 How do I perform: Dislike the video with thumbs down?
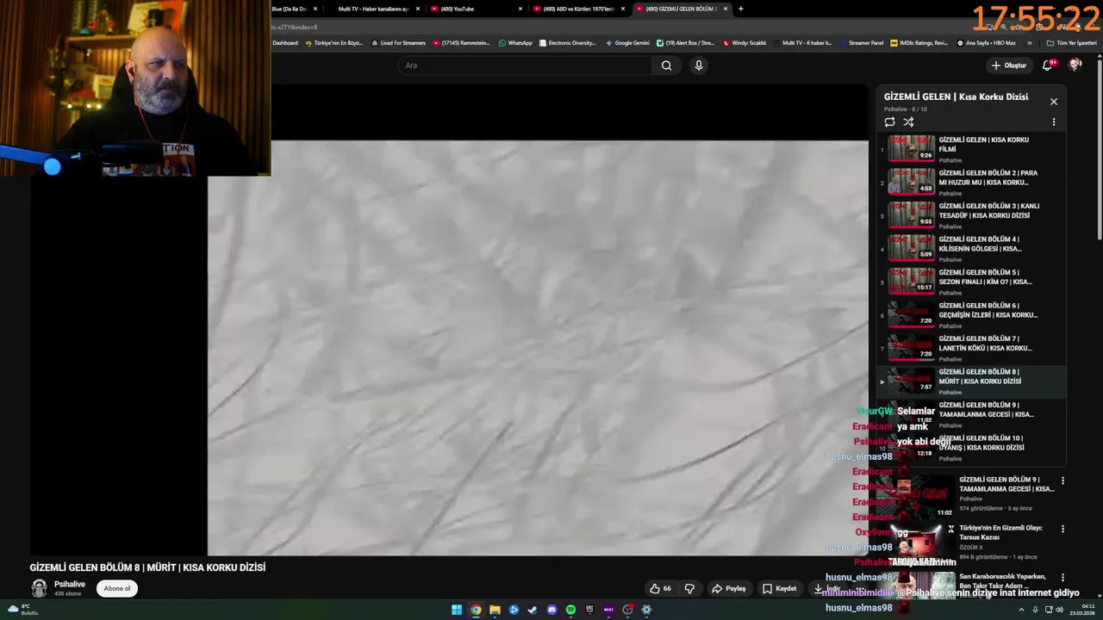coord(689,589)
